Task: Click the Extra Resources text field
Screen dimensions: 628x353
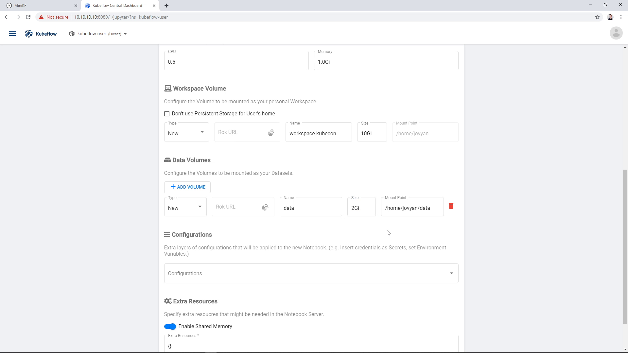Action: click(311, 344)
